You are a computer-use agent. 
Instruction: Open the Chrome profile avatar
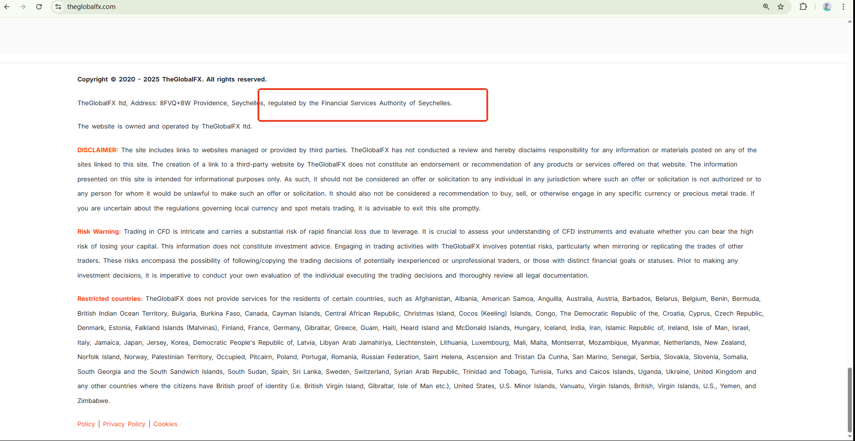827,7
